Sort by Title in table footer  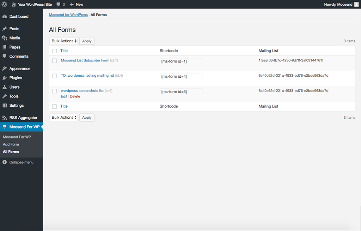click(x=64, y=106)
